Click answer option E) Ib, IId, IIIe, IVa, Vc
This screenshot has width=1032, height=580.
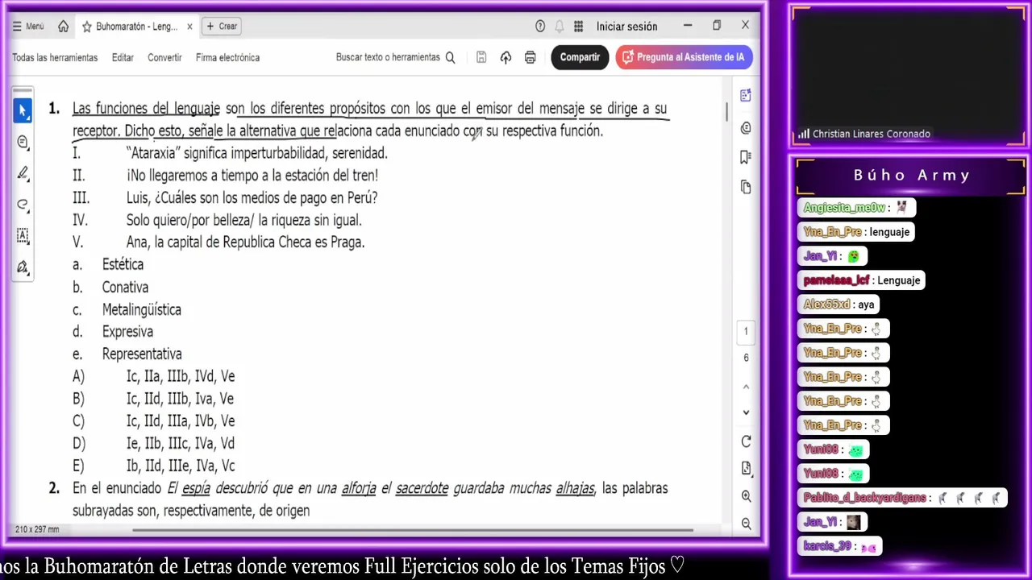153,466
